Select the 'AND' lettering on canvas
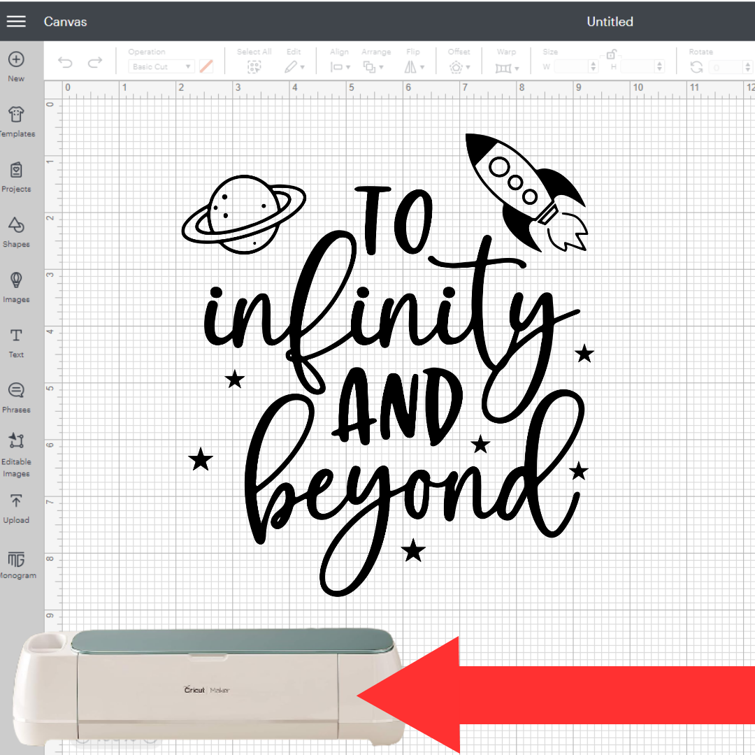The height and width of the screenshot is (755, 755). click(x=397, y=407)
